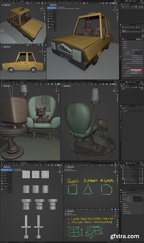144x243 pixels.
Task: Pick the Scale tool in topology window toolbar
Action: [7, 181]
